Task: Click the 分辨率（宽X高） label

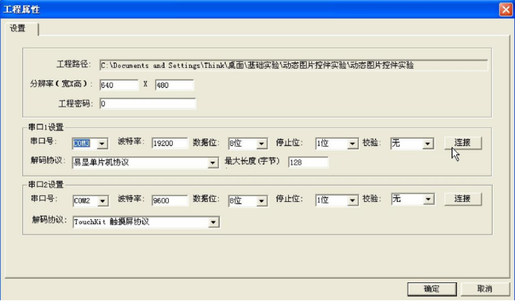Action: [61, 84]
